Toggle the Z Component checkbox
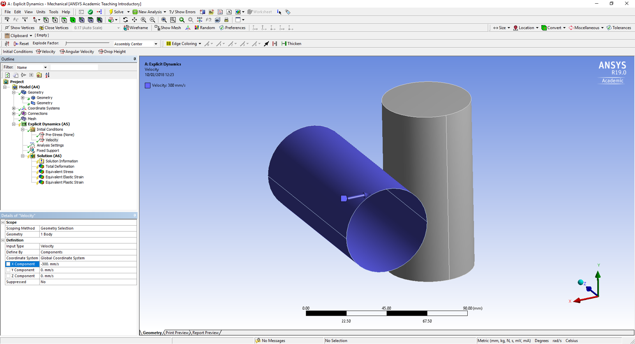This screenshot has width=635, height=344. point(8,276)
